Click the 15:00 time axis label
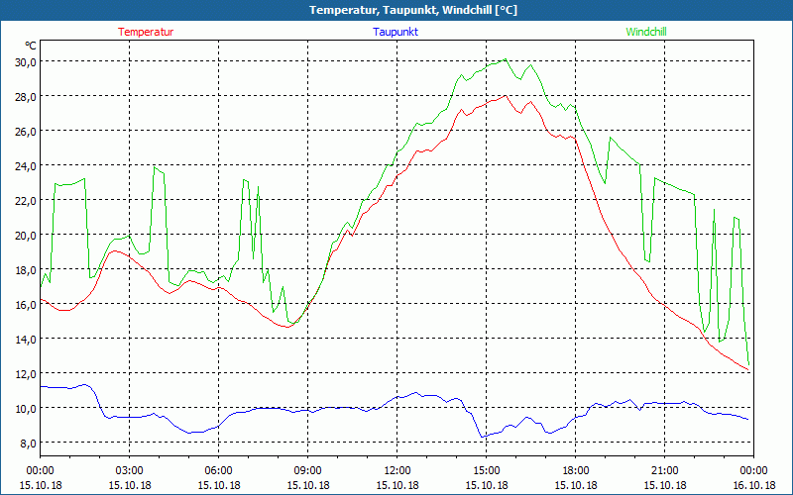Screen dimensions: 793x495 487,470
